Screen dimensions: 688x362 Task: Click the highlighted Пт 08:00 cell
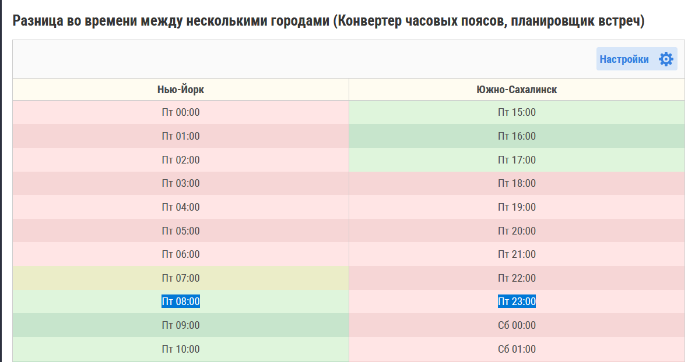181,301
